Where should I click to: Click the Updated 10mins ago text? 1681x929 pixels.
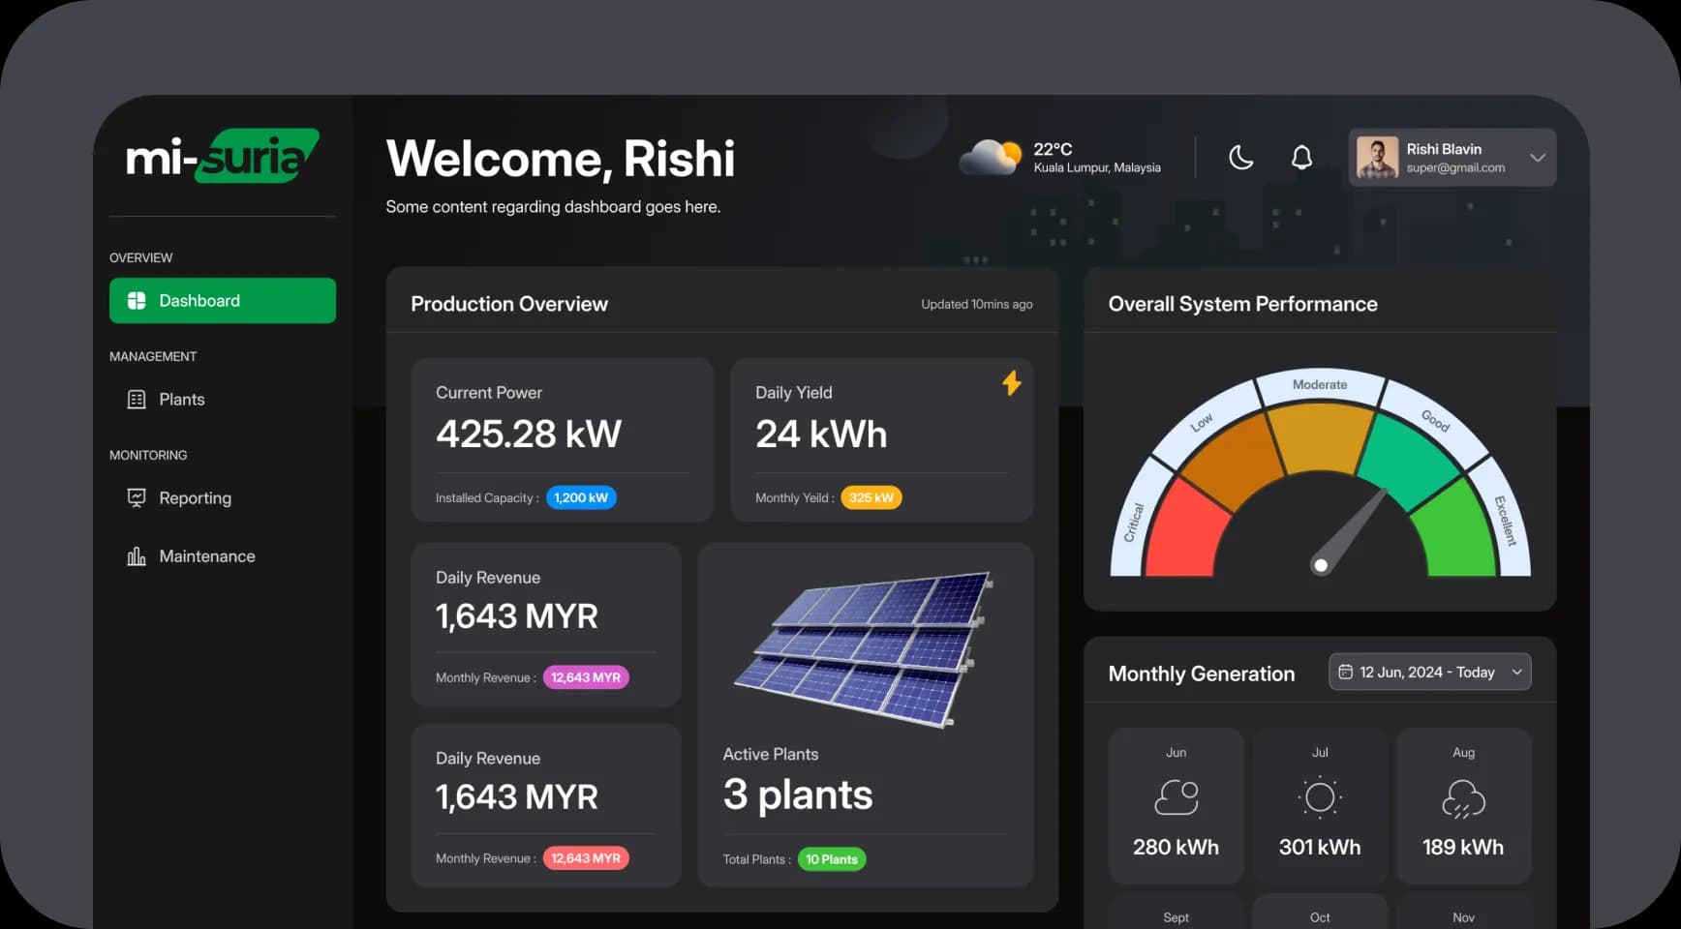point(977,303)
